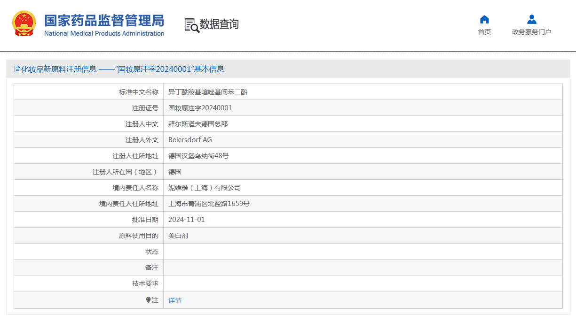Click the Beiersdorf AG registrant value
Image resolution: width=576 pixels, height=321 pixels.
pyautogui.click(x=190, y=140)
